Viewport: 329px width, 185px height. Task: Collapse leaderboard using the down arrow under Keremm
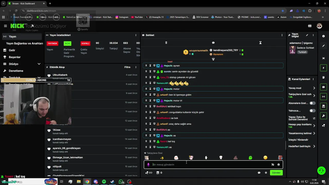213,59
